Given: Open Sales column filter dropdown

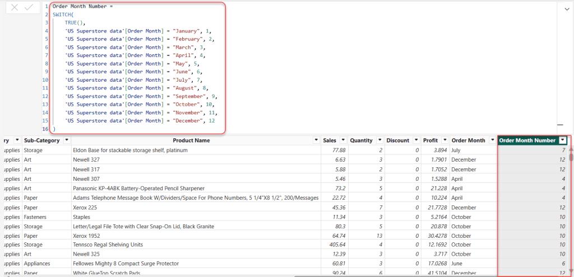Looking at the screenshot, I should click(343, 140).
